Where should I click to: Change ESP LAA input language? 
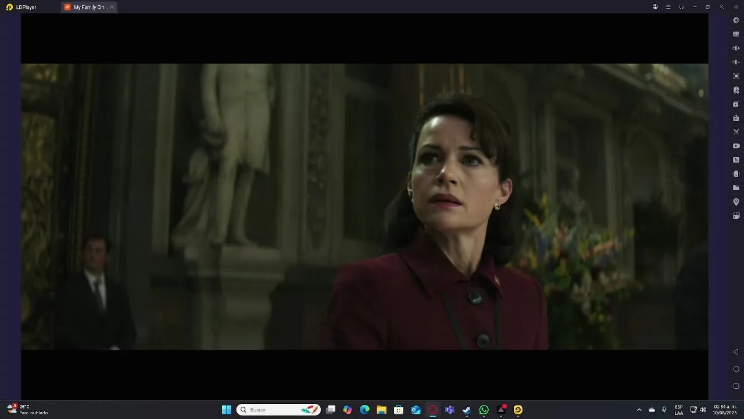679,410
